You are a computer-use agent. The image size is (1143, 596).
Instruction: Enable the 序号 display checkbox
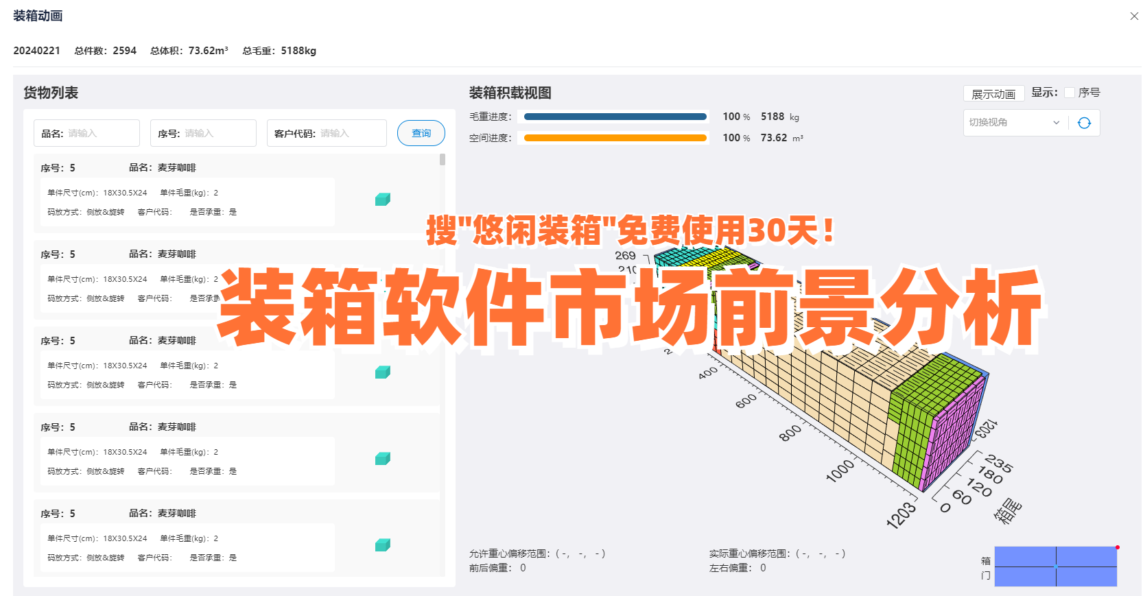[1070, 93]
